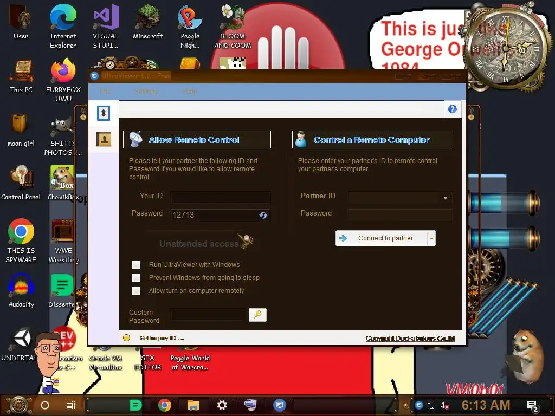
Task: Open the UNDERTALE Unity desktop icon
Action: pos(20,344)
